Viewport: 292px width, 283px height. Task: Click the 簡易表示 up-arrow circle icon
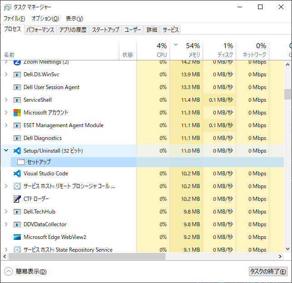8,272
